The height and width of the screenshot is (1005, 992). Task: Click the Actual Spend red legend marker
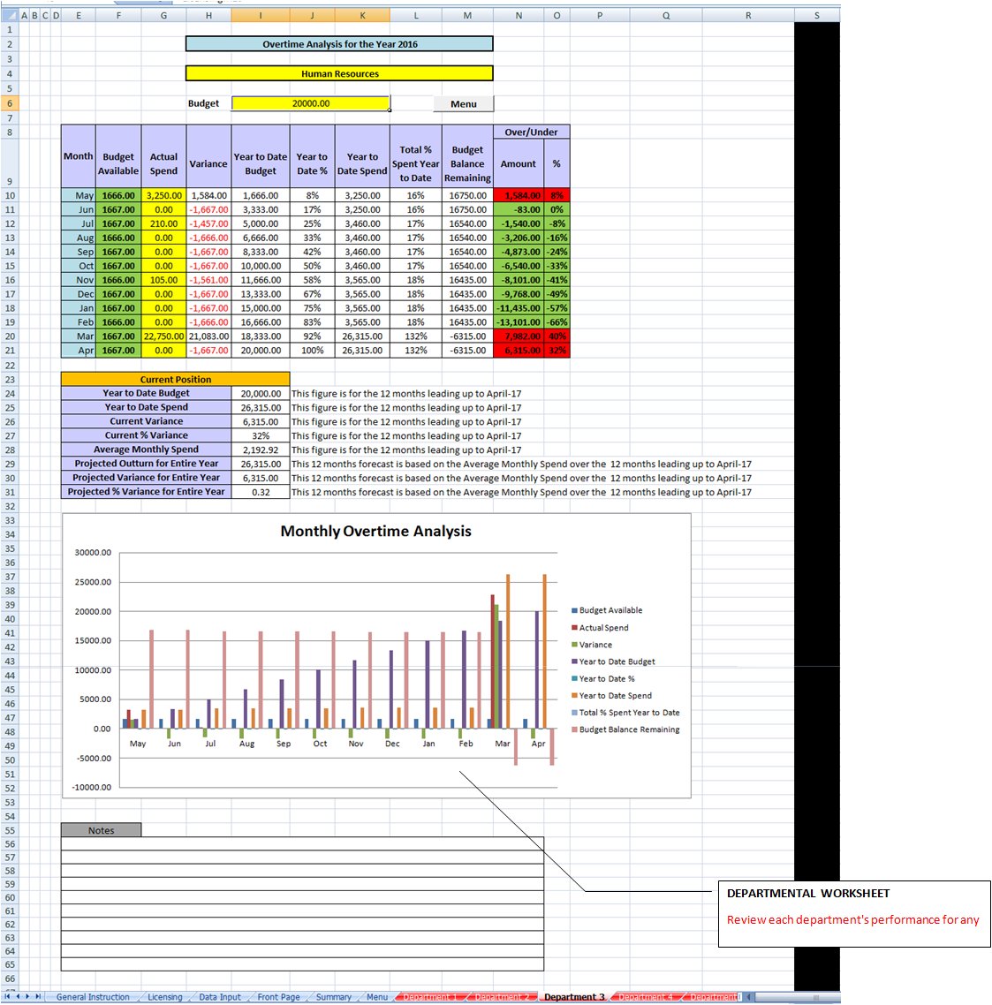(574, 628)
